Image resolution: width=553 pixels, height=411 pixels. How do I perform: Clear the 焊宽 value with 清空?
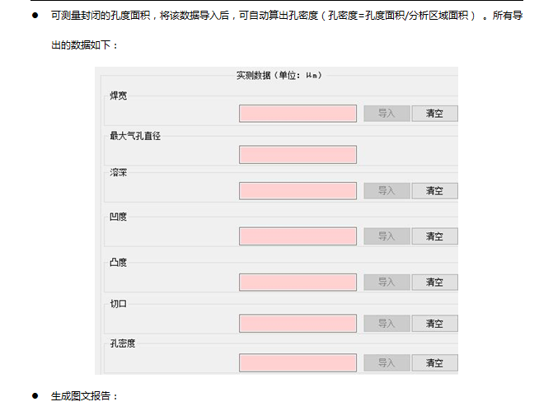point(434,114)
